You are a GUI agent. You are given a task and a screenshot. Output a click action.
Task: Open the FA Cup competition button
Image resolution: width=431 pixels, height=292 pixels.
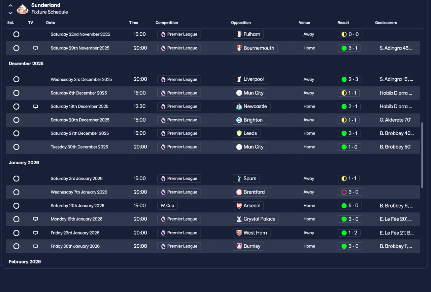[167, 206]
